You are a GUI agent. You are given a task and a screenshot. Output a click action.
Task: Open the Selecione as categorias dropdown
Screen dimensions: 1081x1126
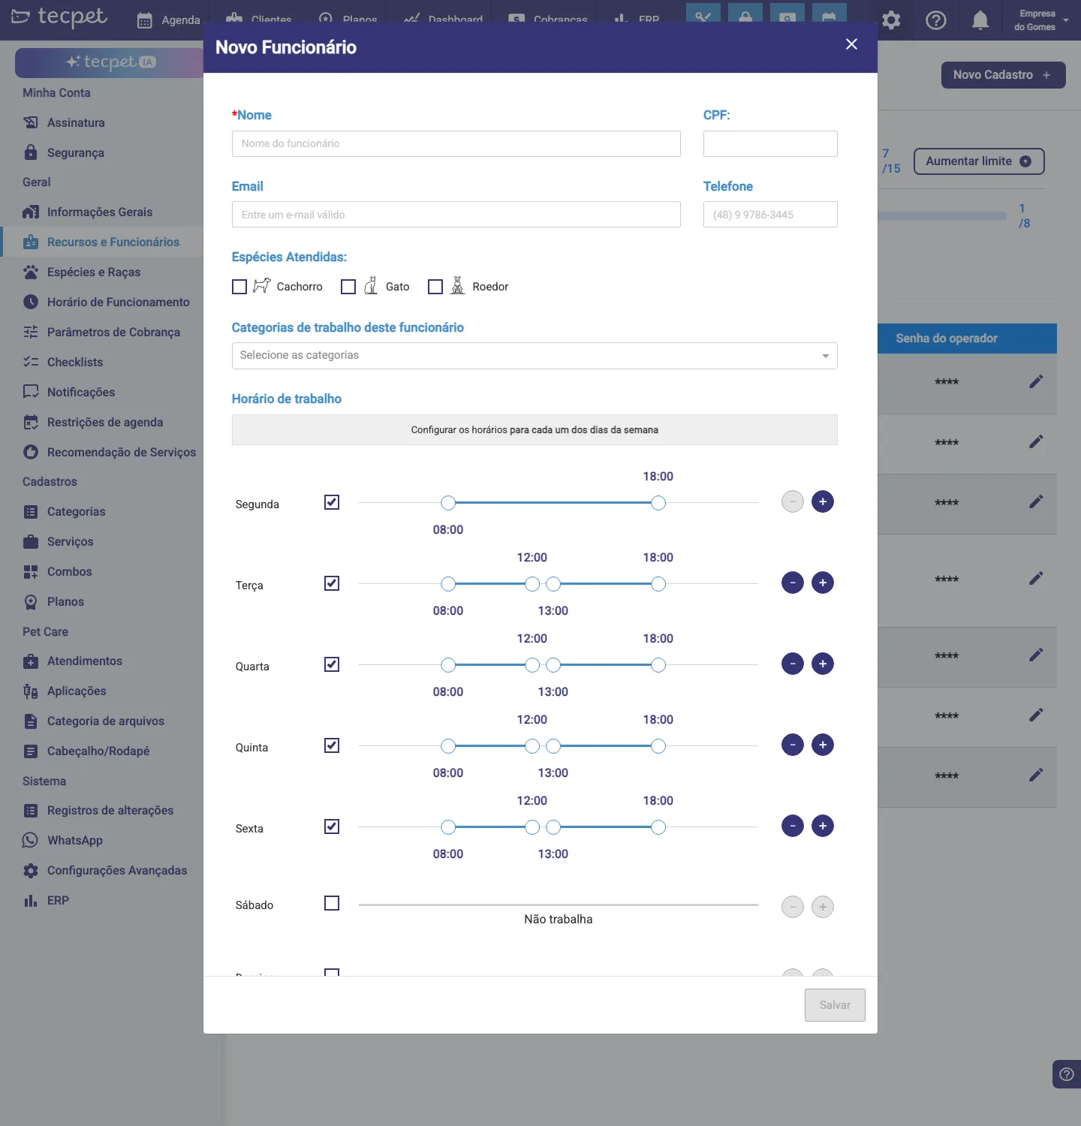534,356
